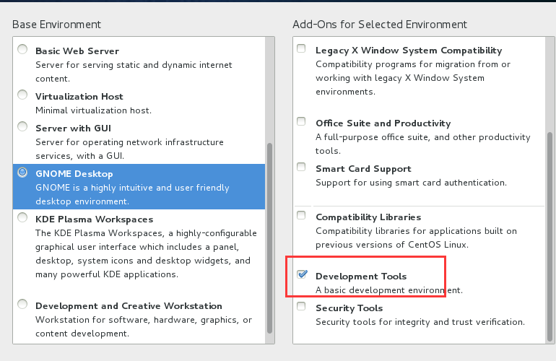This screenshot has width=556, height=361.
Task: Click 'Basic Web Server' title text
Action: click(77, 51)
